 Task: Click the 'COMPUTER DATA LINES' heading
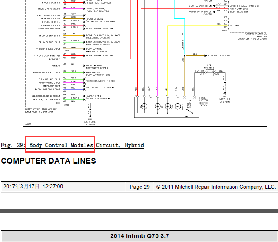48,161
